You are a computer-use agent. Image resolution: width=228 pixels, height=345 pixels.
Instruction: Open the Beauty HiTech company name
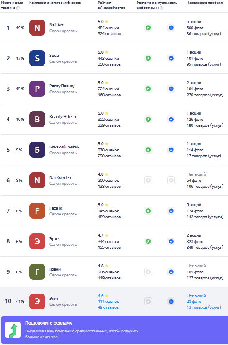click(63, 117)
